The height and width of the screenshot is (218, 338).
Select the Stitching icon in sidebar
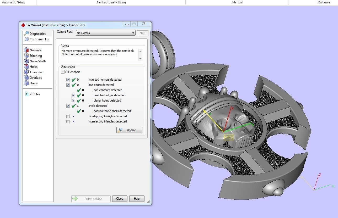coord(26,55)
